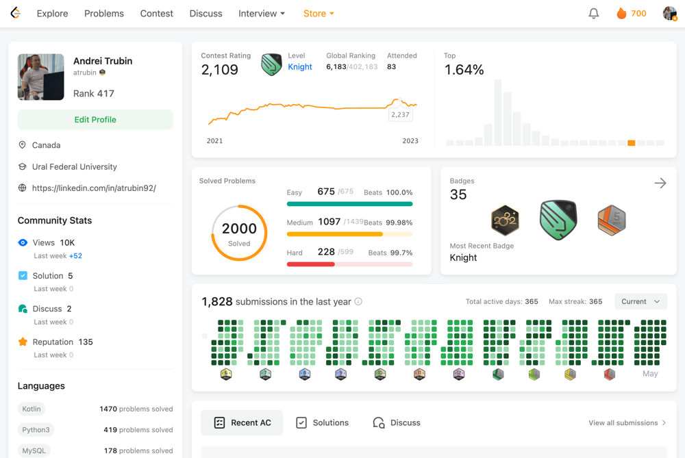The width and height of the screenshot is (685, 458).
Task: Click the month 7 badge under heatmap
Action: pos(265,374)
